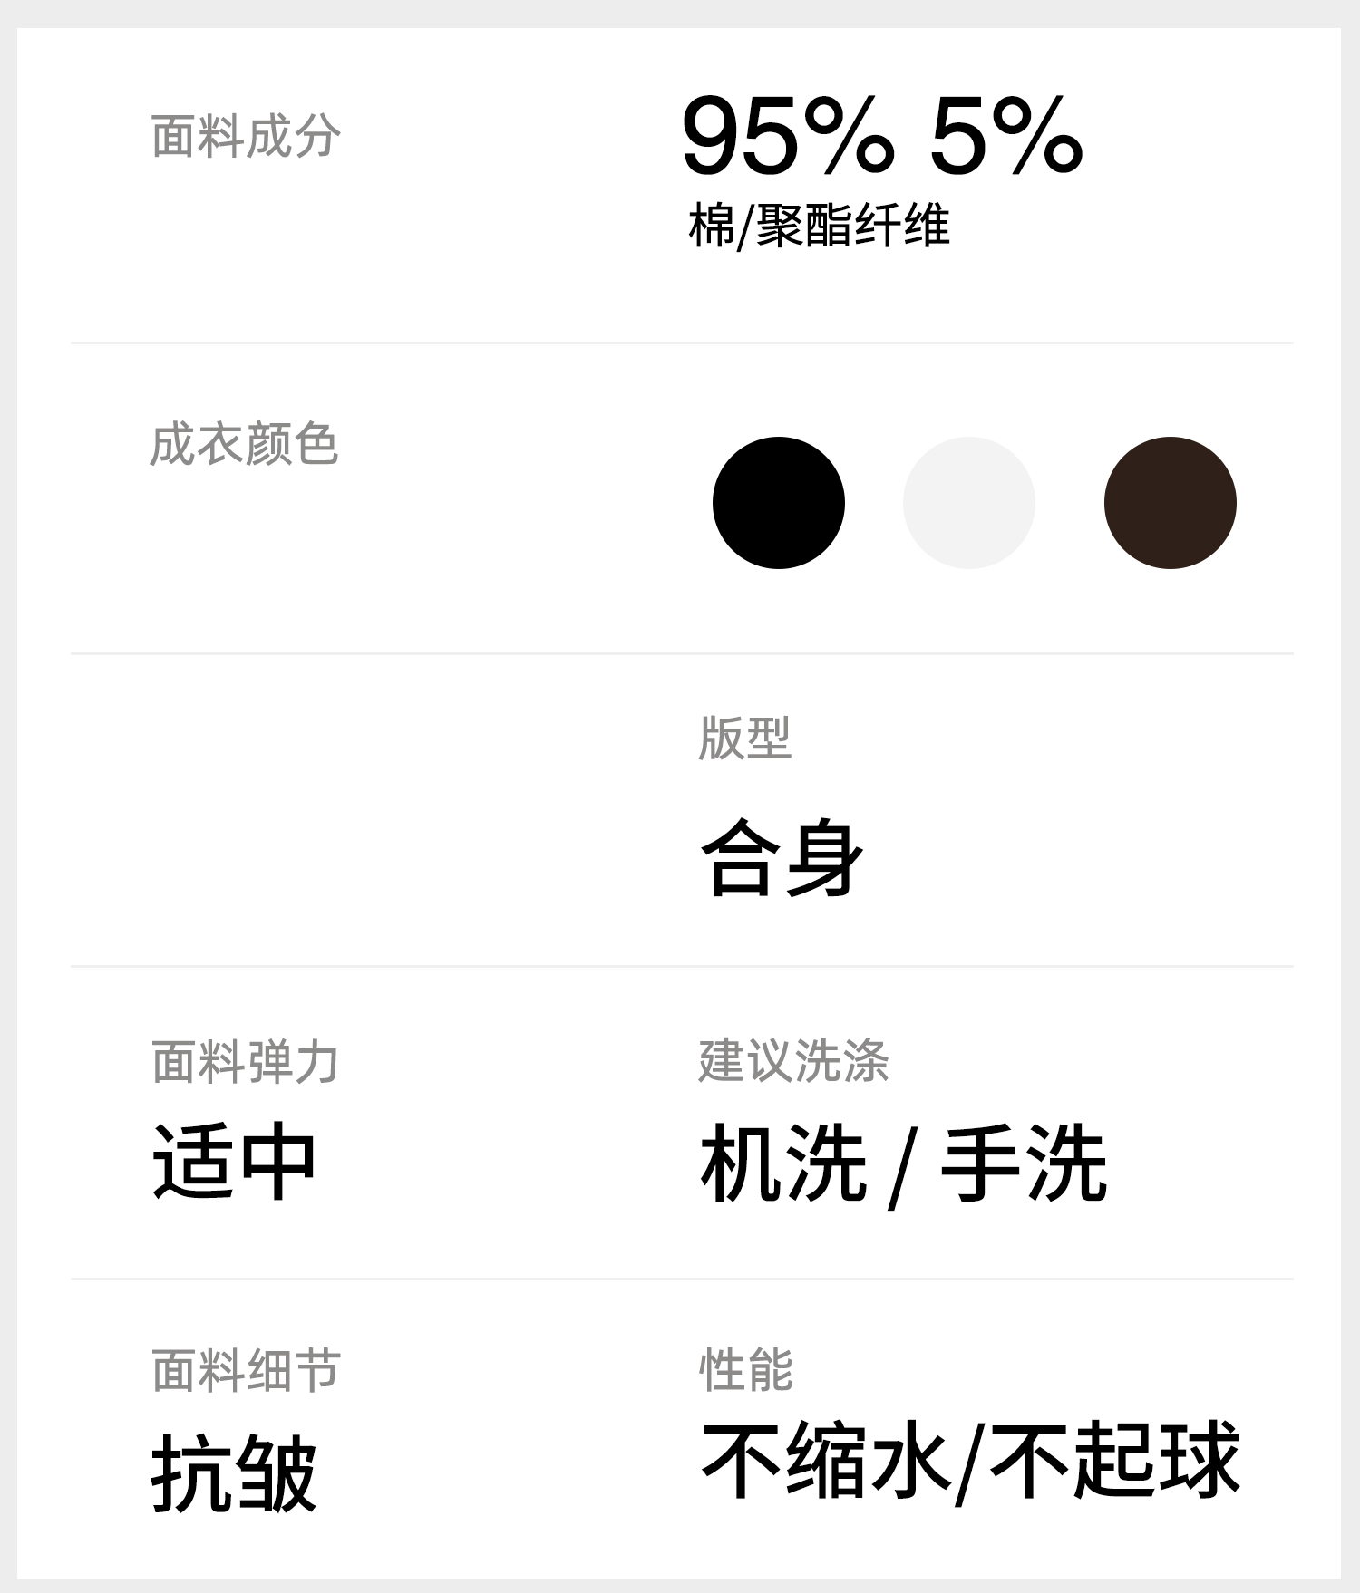
Task: Choose the light gray color swatch
Action: (x=968, y=503)
